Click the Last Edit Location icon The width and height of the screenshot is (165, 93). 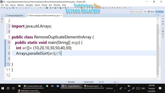click(x=120, y=8)
